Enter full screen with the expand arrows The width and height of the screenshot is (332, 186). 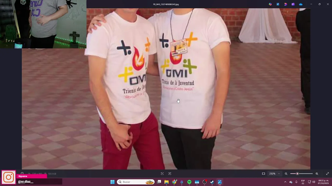[327, 174]
